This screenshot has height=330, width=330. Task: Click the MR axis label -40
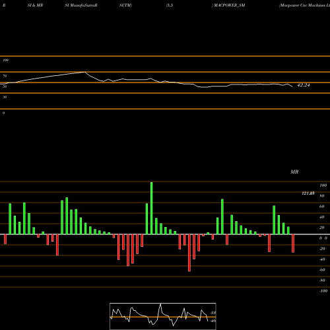tap(322, 259)
